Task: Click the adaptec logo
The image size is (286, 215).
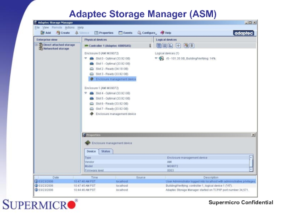Action: (x=243, y=33)
